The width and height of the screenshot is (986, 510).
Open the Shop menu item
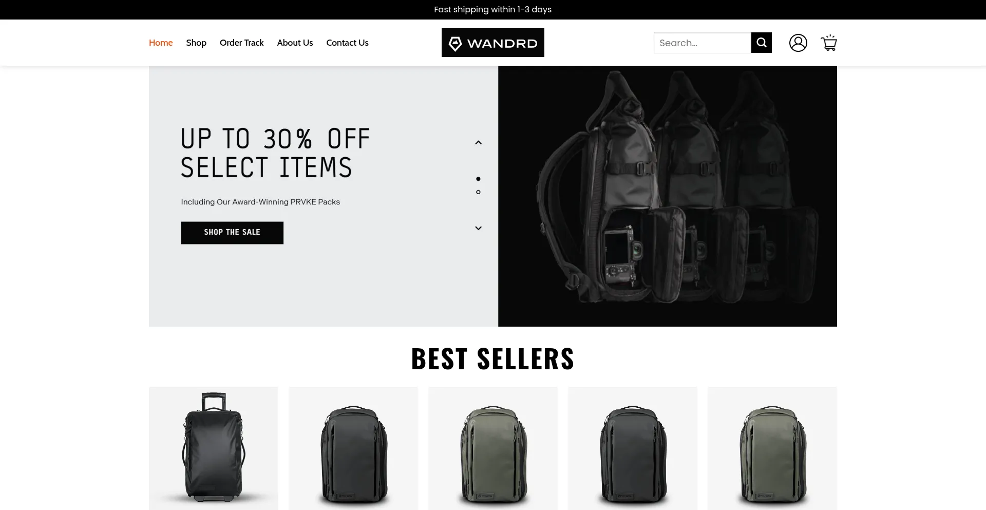[x=196, y=43]
